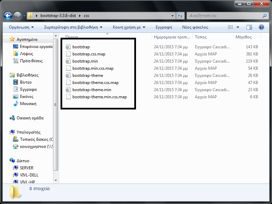Image resolution: width=272 pixels, height=204 pixels.
Task: Open recent locations dropdown beside Forward arrow
Action: (x=24, y=16)
